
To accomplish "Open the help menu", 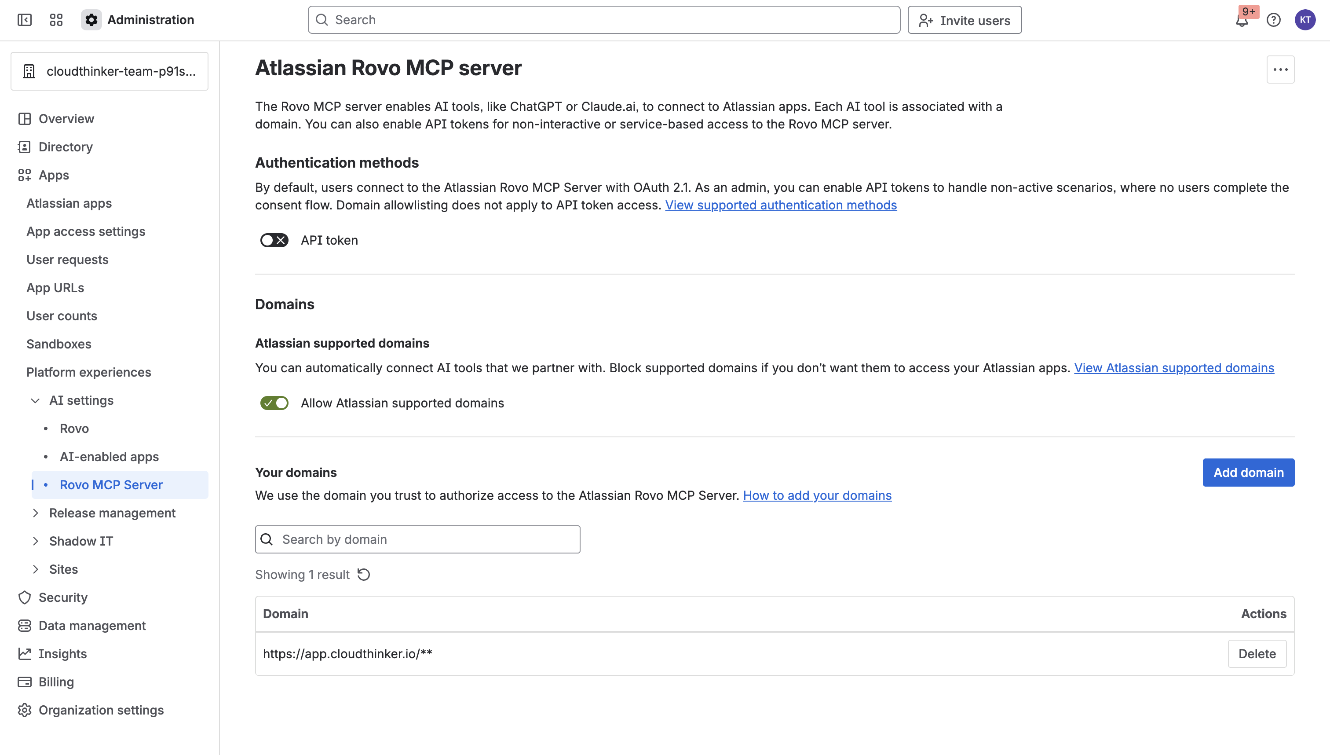I will point(1274,20).
